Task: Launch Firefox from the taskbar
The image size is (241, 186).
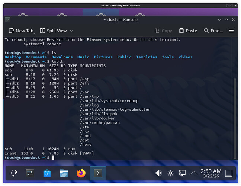Action: pos(81,173)
